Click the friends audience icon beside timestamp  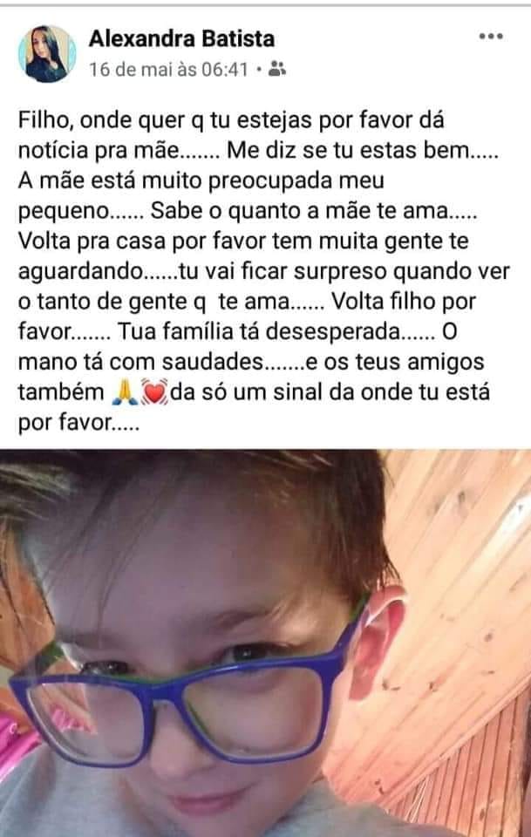point(277,69)
